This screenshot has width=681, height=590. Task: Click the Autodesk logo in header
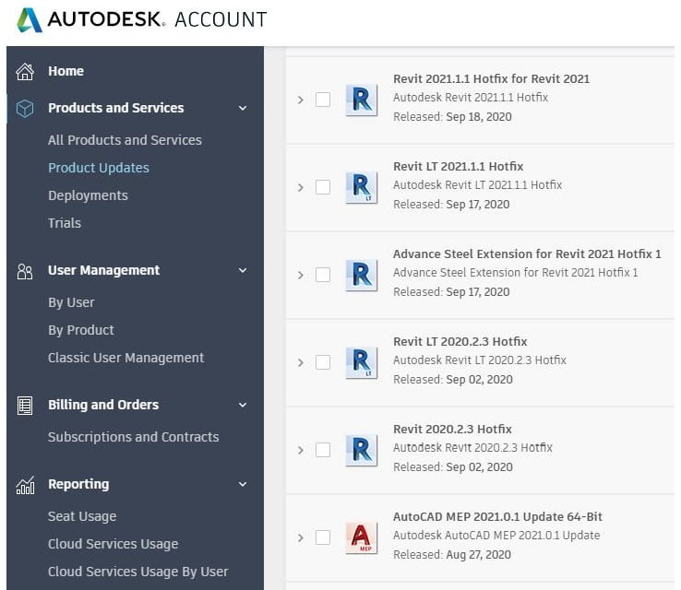(30, 20)
